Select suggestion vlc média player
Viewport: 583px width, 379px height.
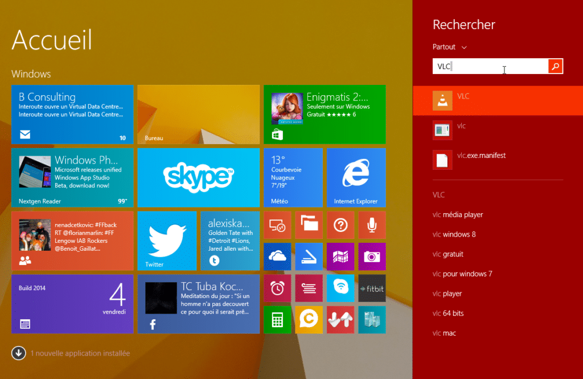pyautogui.click(x=458, y=215)
